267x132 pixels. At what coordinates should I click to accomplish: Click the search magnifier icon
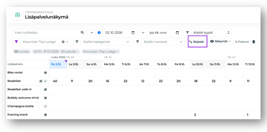[82, 33]
